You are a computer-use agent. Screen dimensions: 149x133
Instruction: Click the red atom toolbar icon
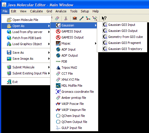click(75, 18)
